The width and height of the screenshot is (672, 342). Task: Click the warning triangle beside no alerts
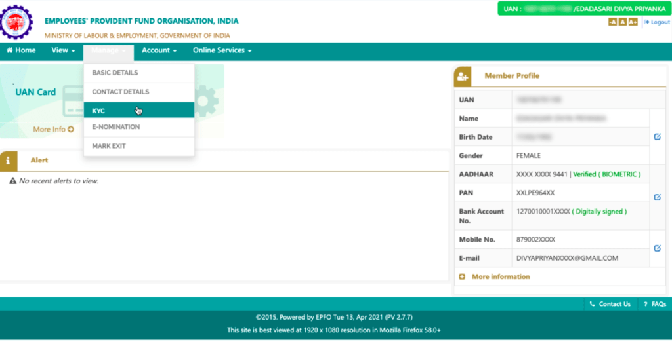click(x=13, y=181)
